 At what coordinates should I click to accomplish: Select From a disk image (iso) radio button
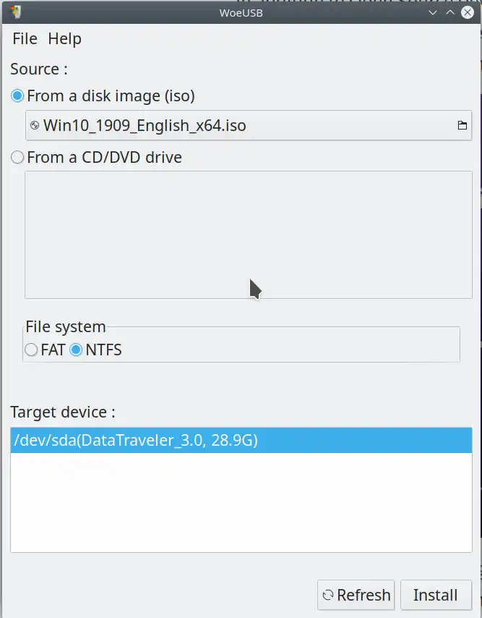pyautogui.click(x=17, y=96)
